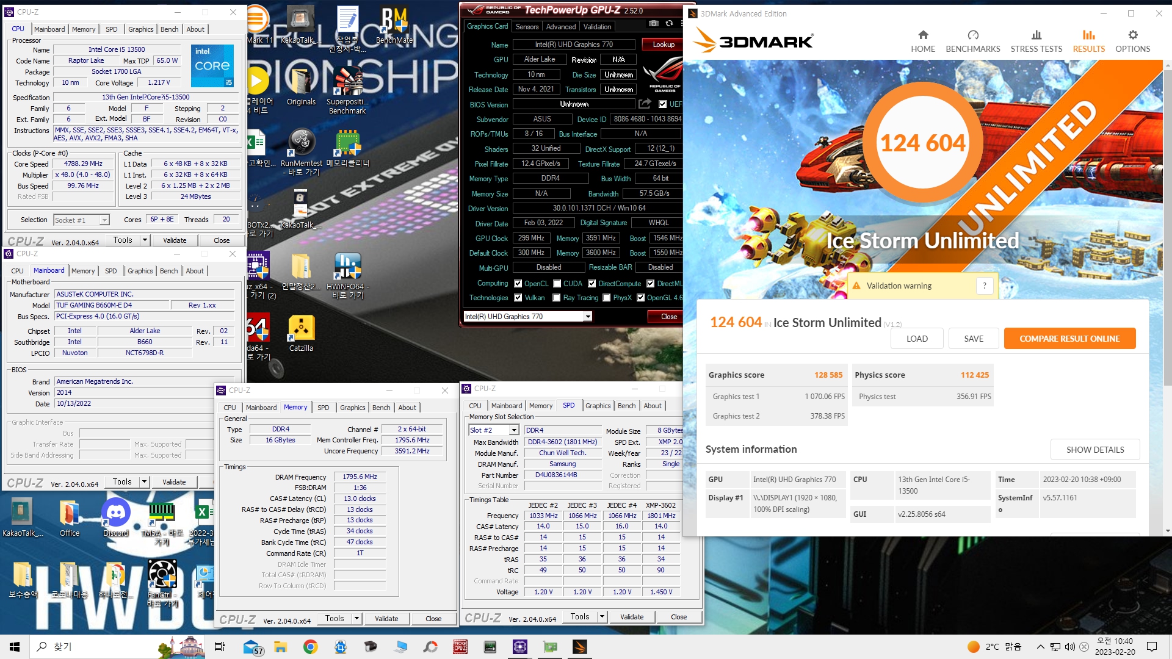This screenshot has width=1172, height=659.
Task: Toggle the OpenCL checkbox
Action: pyautogui.click(x=518, y=284)
